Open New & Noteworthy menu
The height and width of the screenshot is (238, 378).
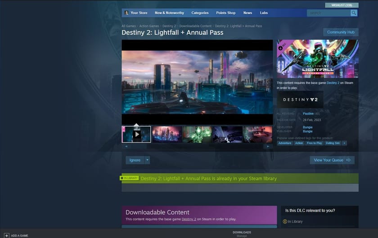tap(169, 13)
